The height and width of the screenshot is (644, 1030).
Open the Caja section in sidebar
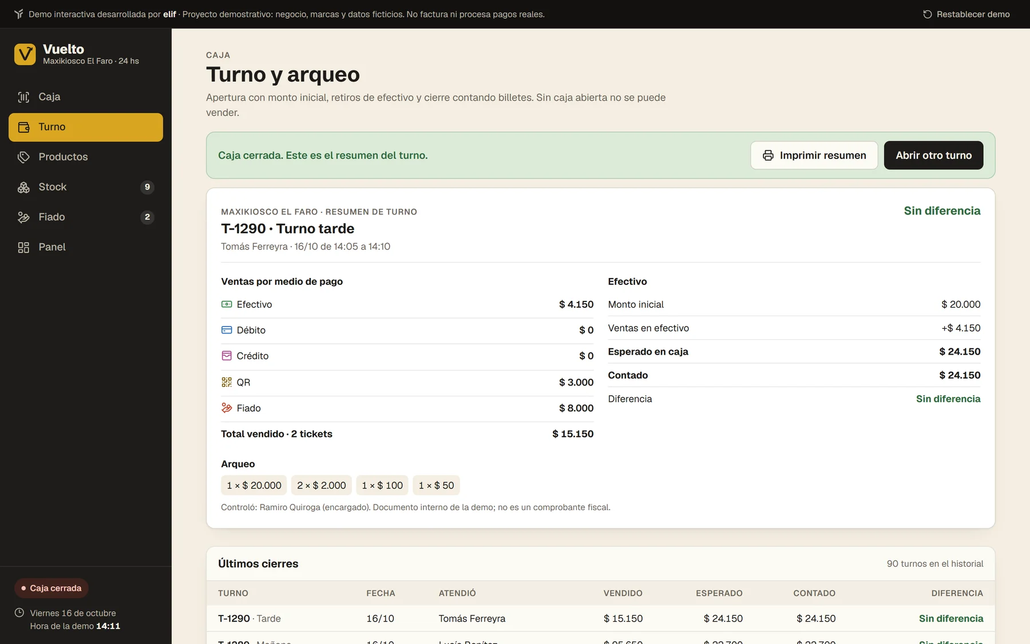(x=86, y=97)
